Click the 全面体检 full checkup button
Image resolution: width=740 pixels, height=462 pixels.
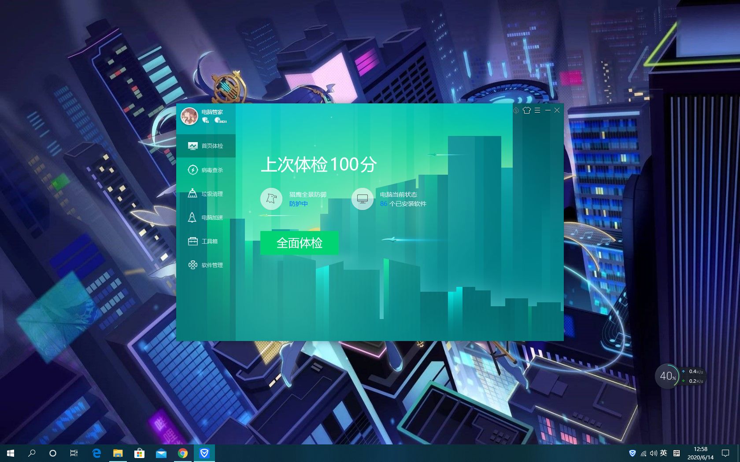click(300, 242)
